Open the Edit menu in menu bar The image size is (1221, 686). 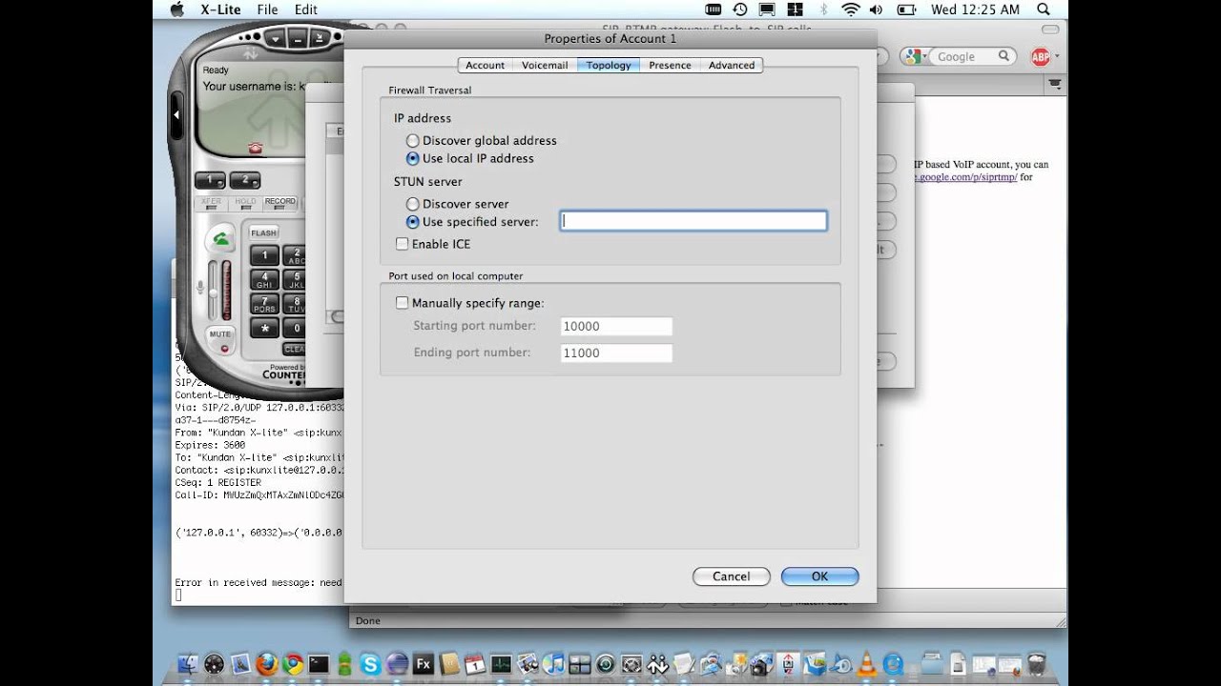(305, 10)
